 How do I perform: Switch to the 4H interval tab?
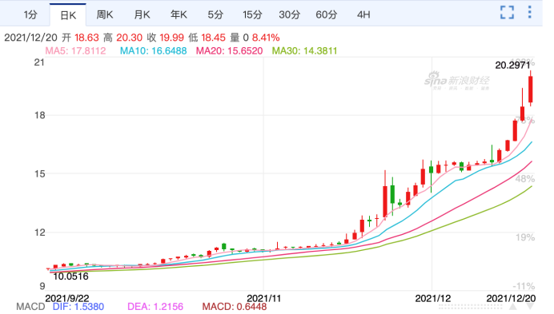coord(363,15)
